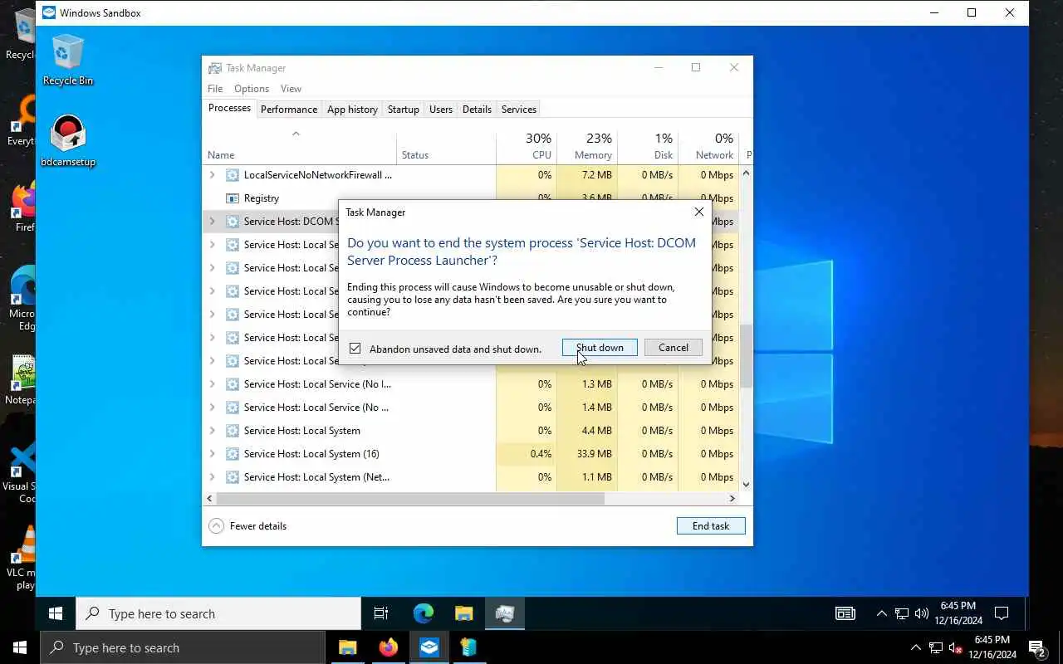The height and width of the screenshot is (664, 1063).
Task: Expand the Local Service row using 1.3 MB
Action: coord(212,384)
